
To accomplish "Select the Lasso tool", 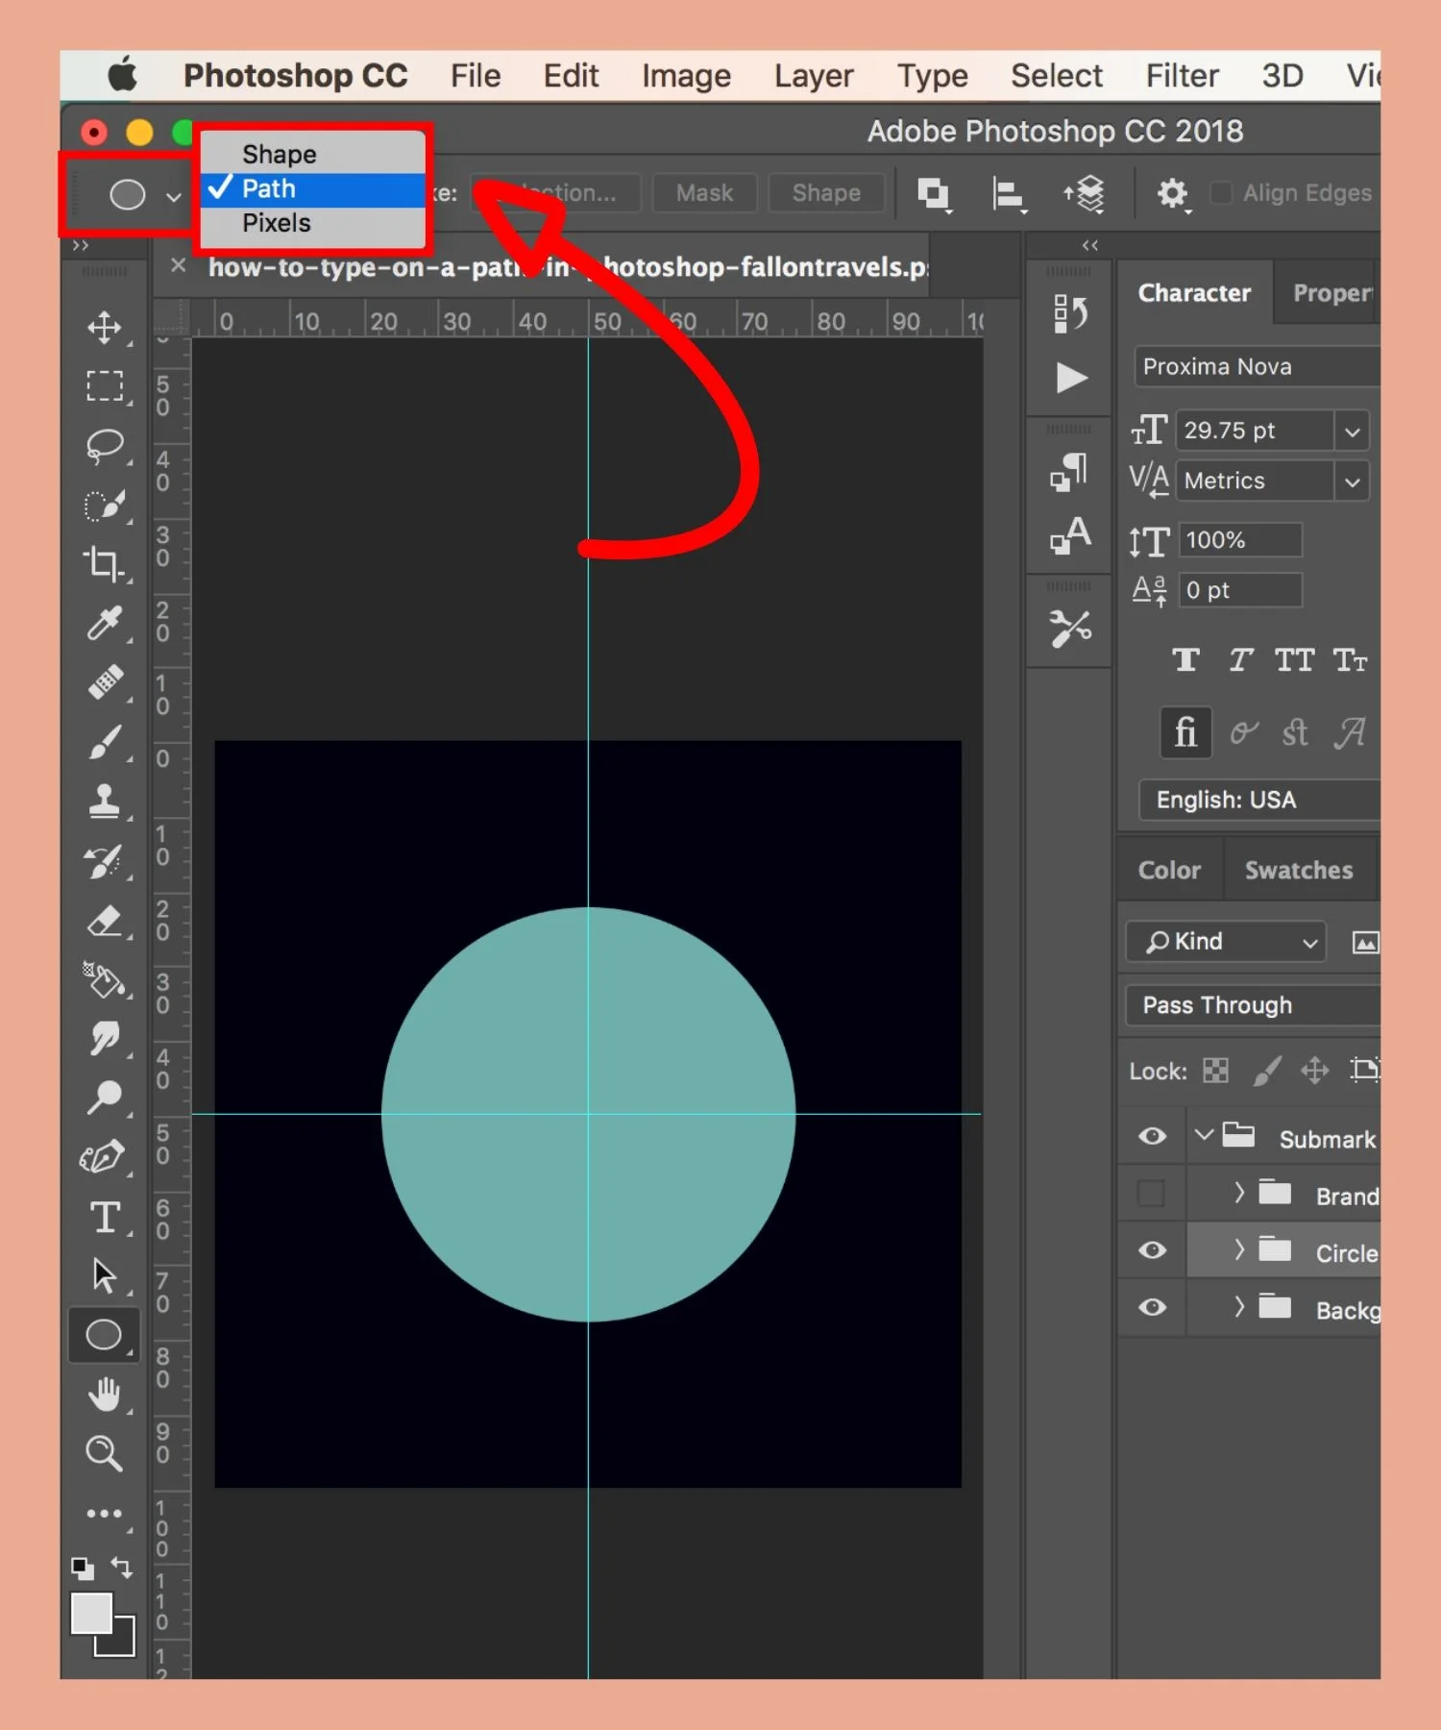I will click(105, 446).
